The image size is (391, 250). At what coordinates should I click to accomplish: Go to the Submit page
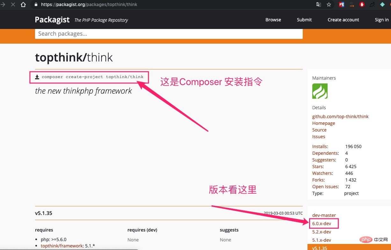[304, 20]
